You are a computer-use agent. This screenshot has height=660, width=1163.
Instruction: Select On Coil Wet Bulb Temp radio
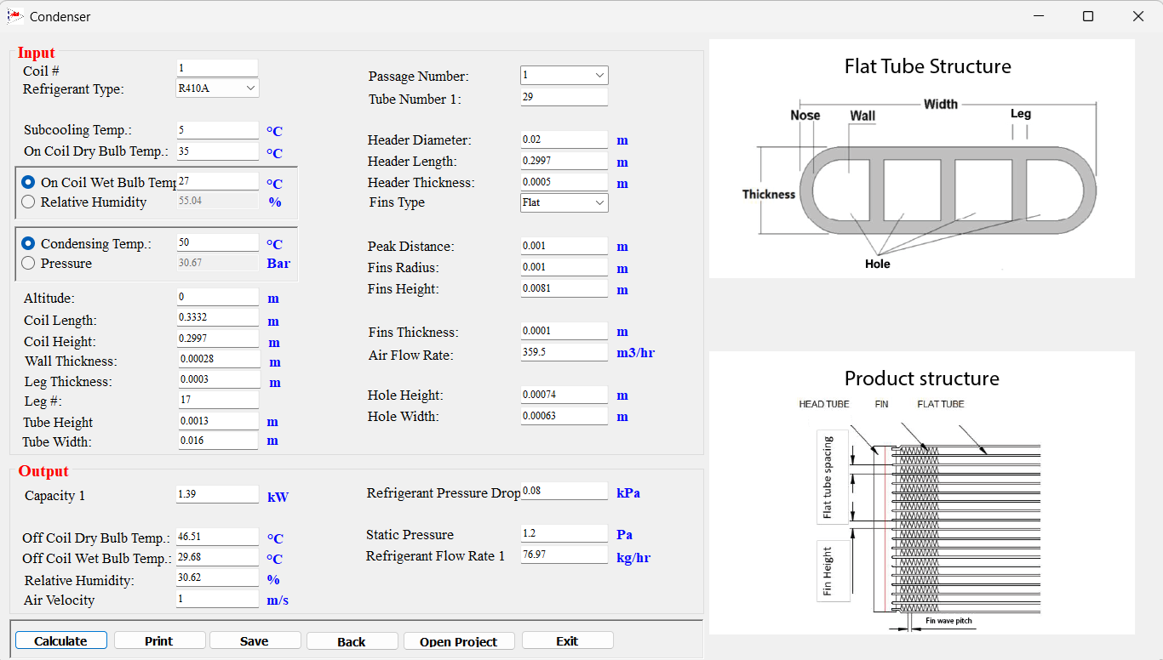coord(28,182)
